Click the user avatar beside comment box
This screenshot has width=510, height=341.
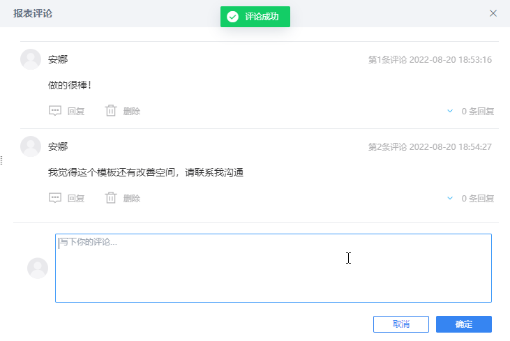(x=38, y=268)
